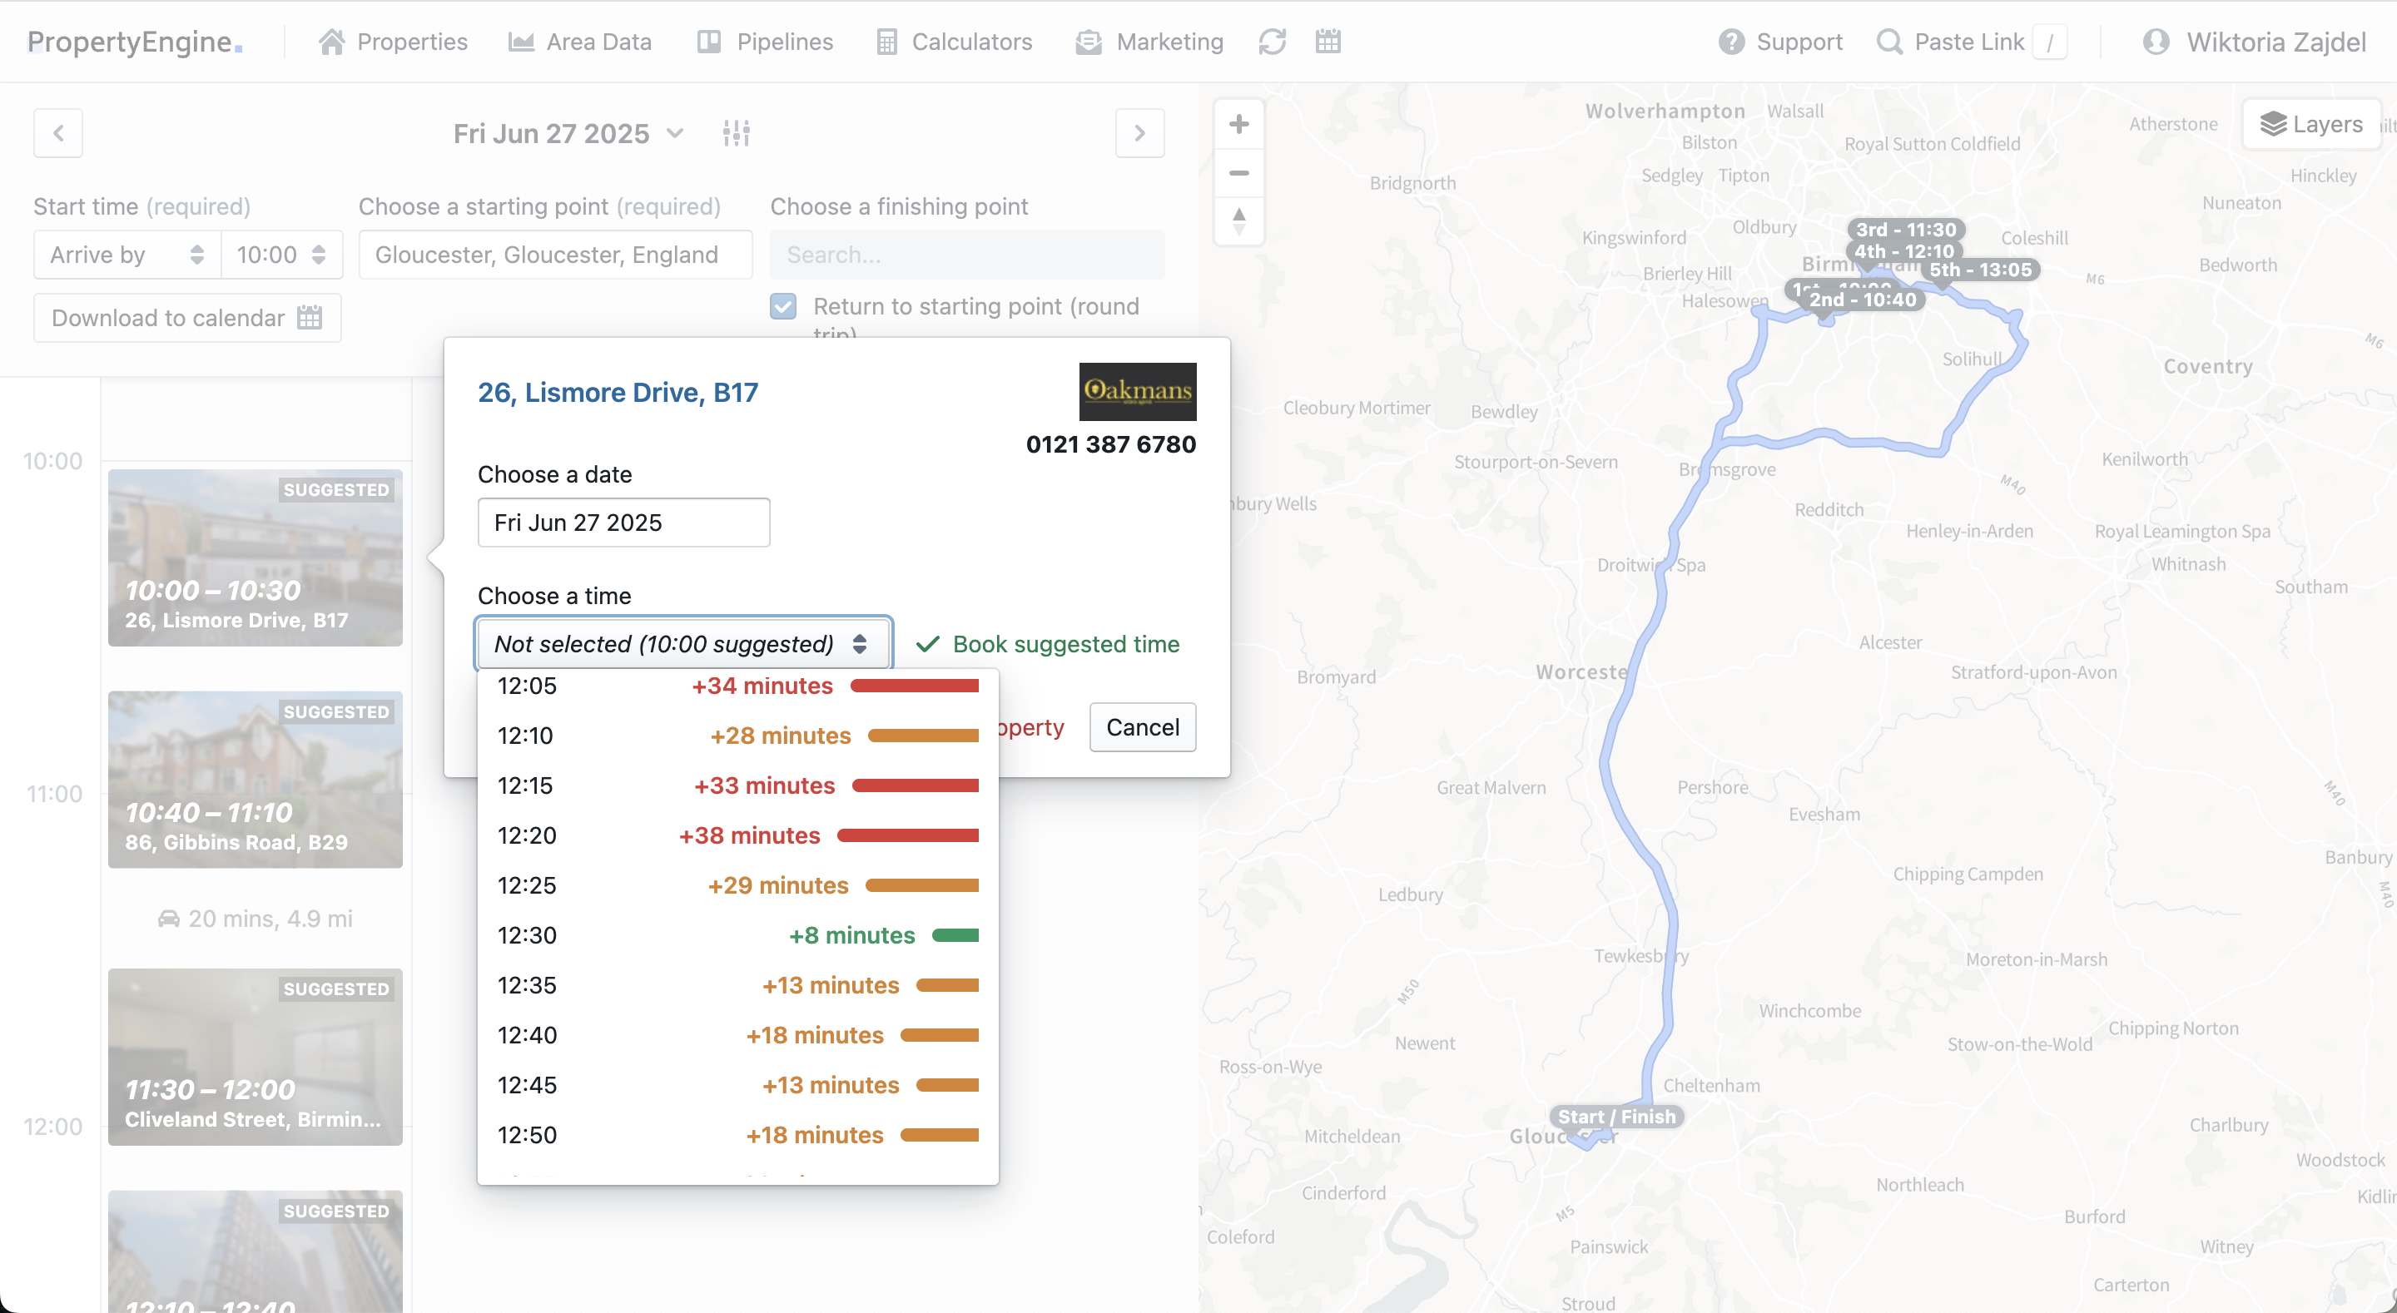
Task: Open the map Layers control
Action: point(2311,124)
